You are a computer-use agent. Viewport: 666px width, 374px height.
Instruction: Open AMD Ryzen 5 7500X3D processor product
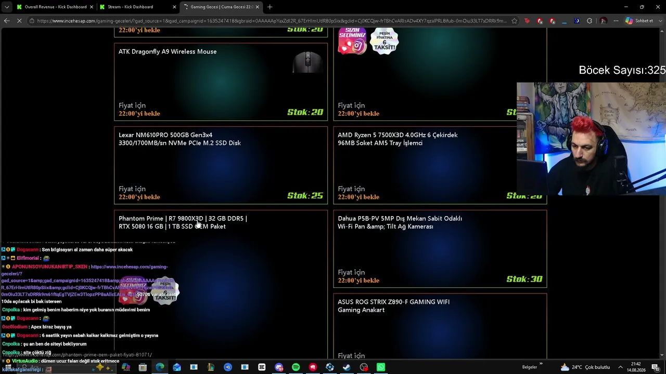398,139
